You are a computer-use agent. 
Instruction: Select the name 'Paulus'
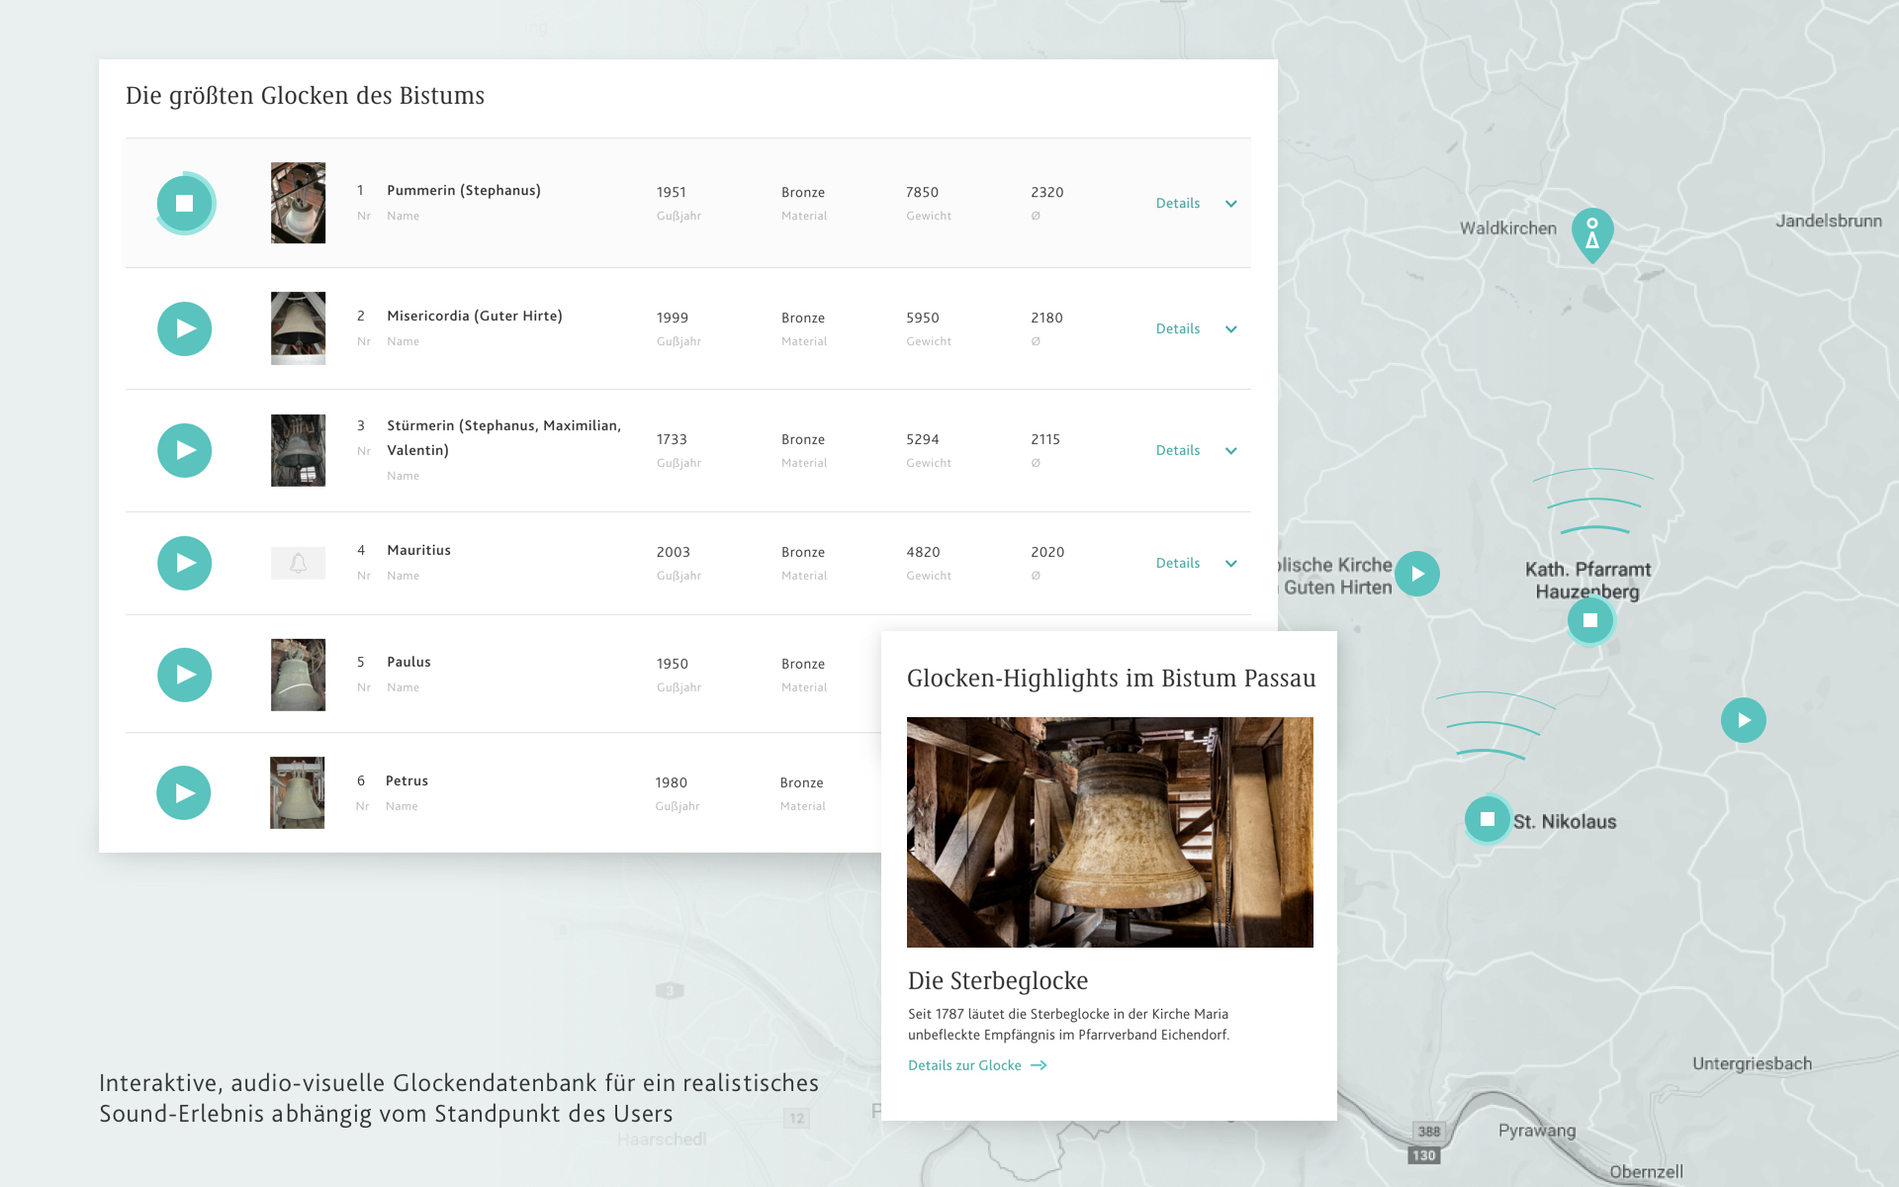pyautogui.click(x=408, y=662)
